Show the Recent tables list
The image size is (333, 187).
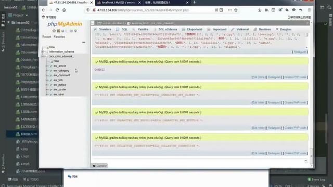46,37
